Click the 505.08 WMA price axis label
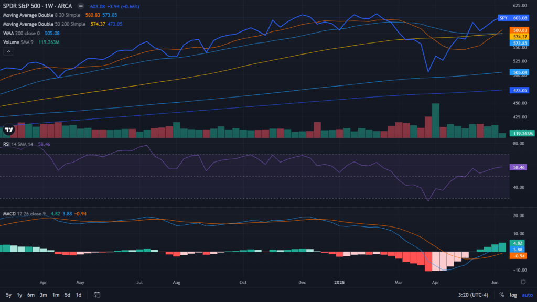537x302 pixels. pos(520,72)
